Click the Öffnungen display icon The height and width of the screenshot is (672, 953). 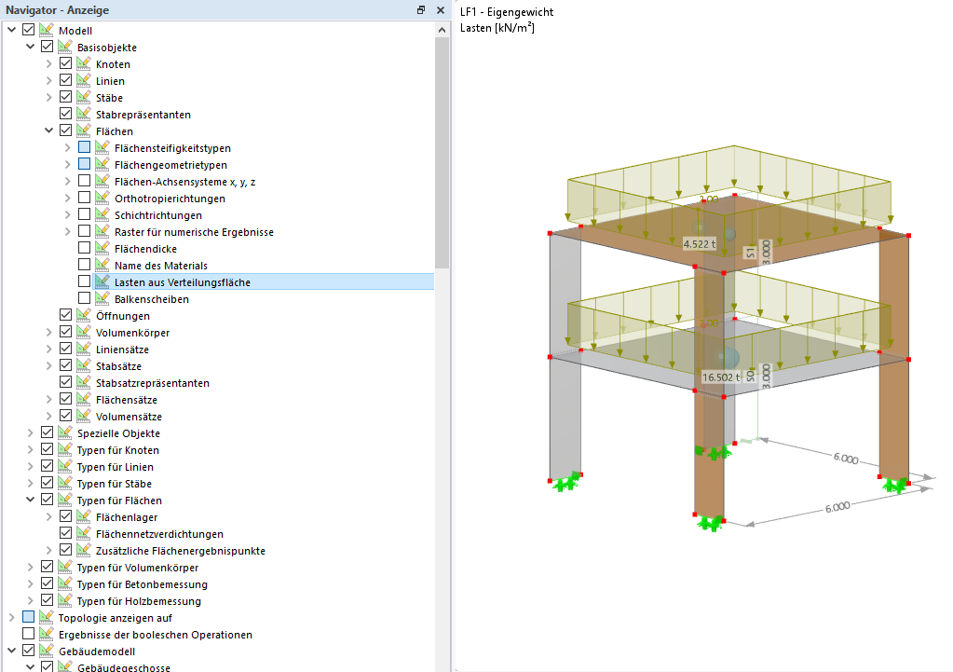[x=84, y=315]
